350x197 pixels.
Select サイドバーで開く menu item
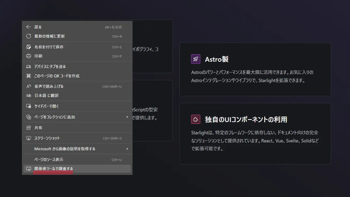point(77,106)
